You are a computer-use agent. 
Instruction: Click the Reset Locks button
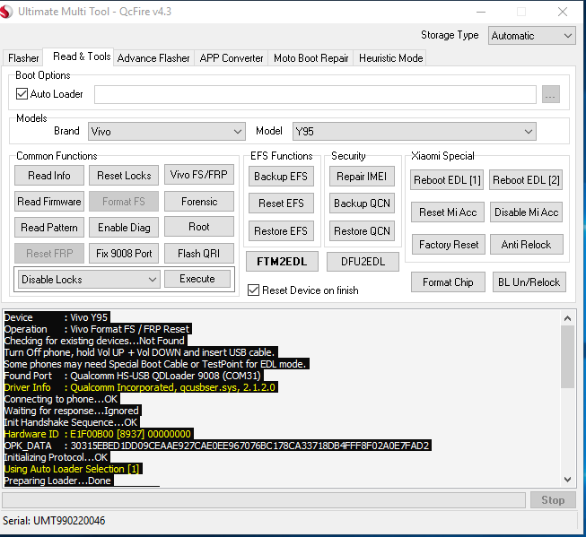coord(124,176)
